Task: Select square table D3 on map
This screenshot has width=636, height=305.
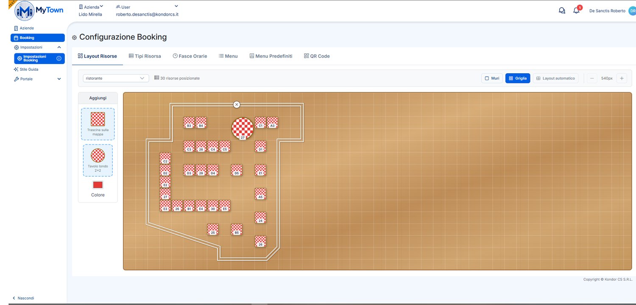Action: tap(189, 170)
